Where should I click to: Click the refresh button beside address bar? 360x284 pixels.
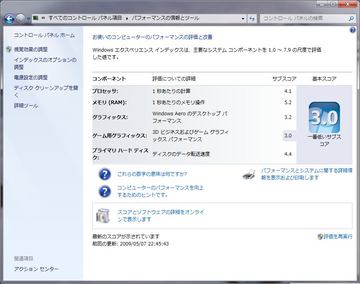tap(252, 19)
